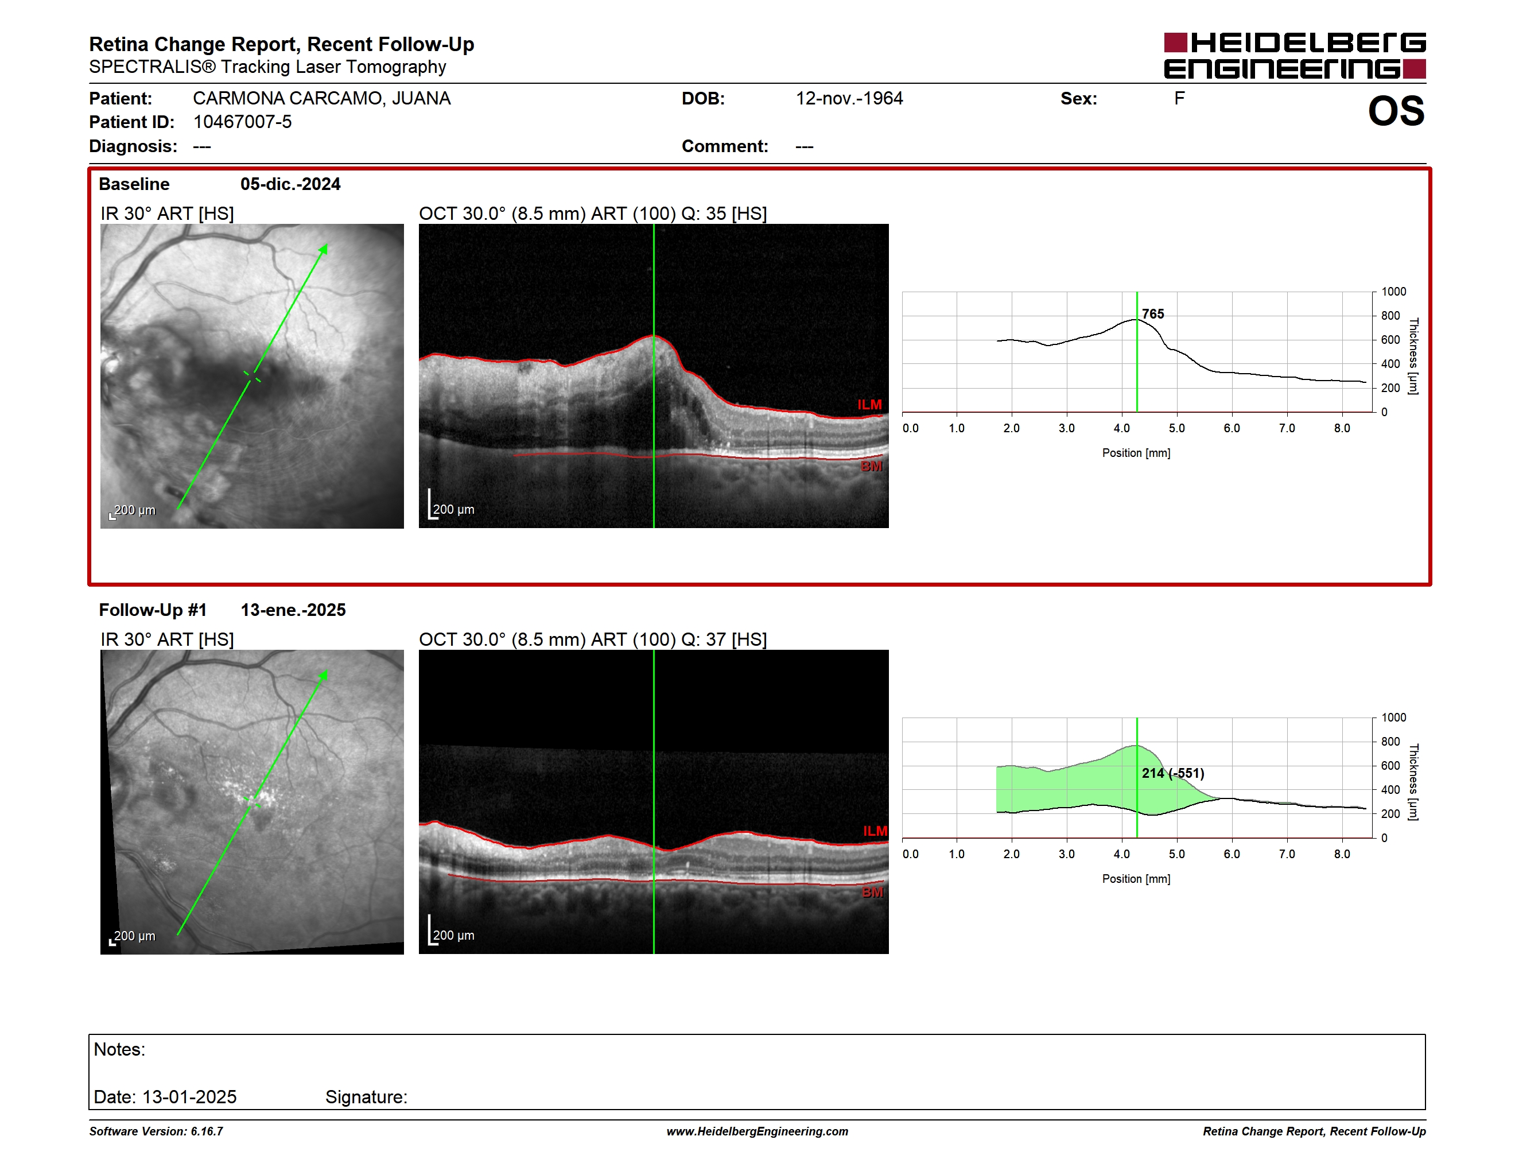Click the follow-up OCT Q: 37 header text
Screen dimensions: 1515x1171
click(x=593, y=639)
